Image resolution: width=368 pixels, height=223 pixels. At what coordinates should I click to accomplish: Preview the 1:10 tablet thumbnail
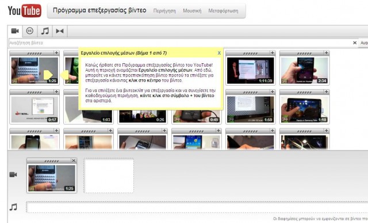pyautogui.click(x=304, y=109)
